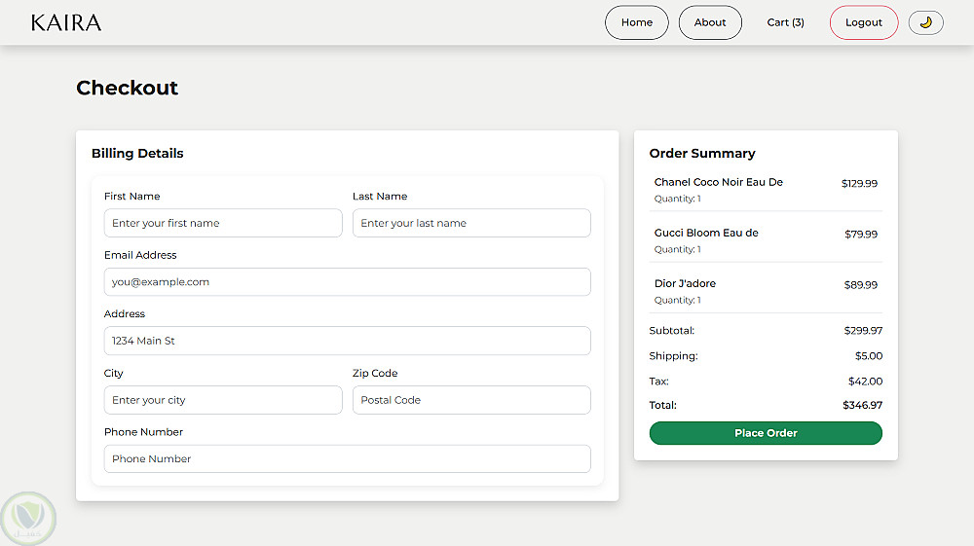Image resolution: width=974 pixels, height=546 pixels.
Task: Select the Phone Number input field
Action: click(347, 458)
